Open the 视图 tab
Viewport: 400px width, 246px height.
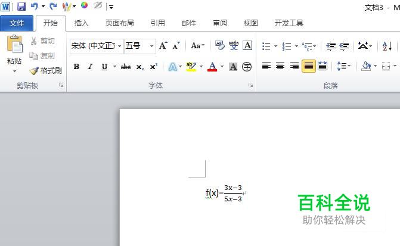click(x=251, y=23)
